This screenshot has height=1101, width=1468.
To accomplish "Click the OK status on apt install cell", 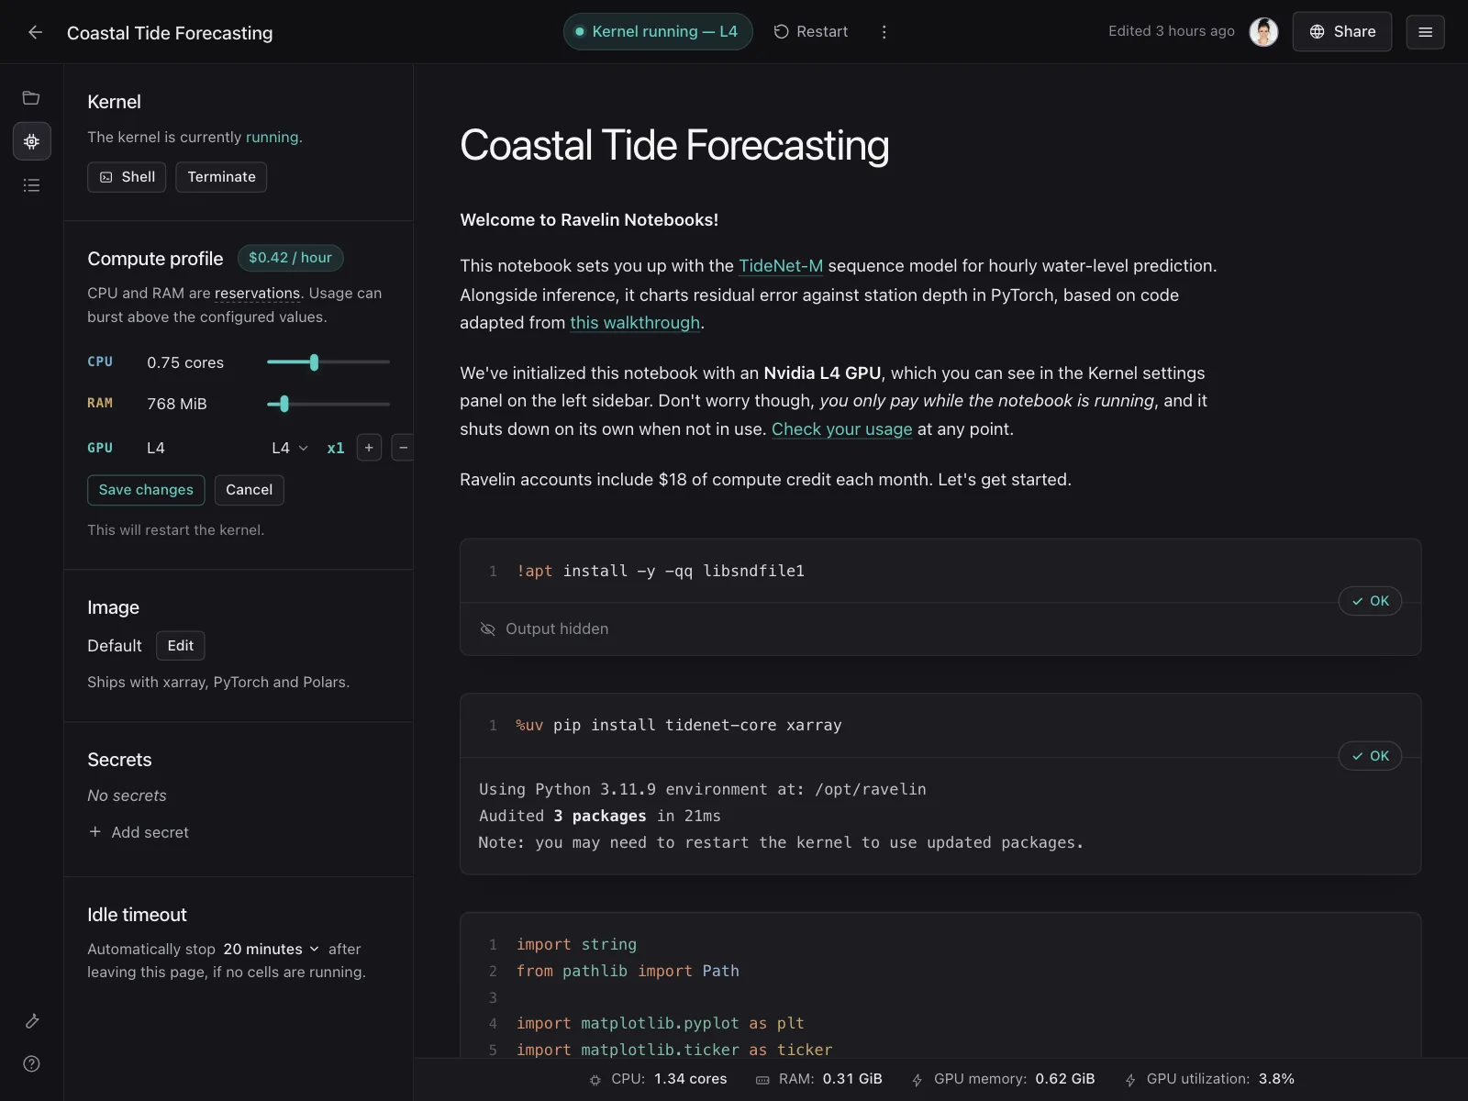I will coord(1370,601).
